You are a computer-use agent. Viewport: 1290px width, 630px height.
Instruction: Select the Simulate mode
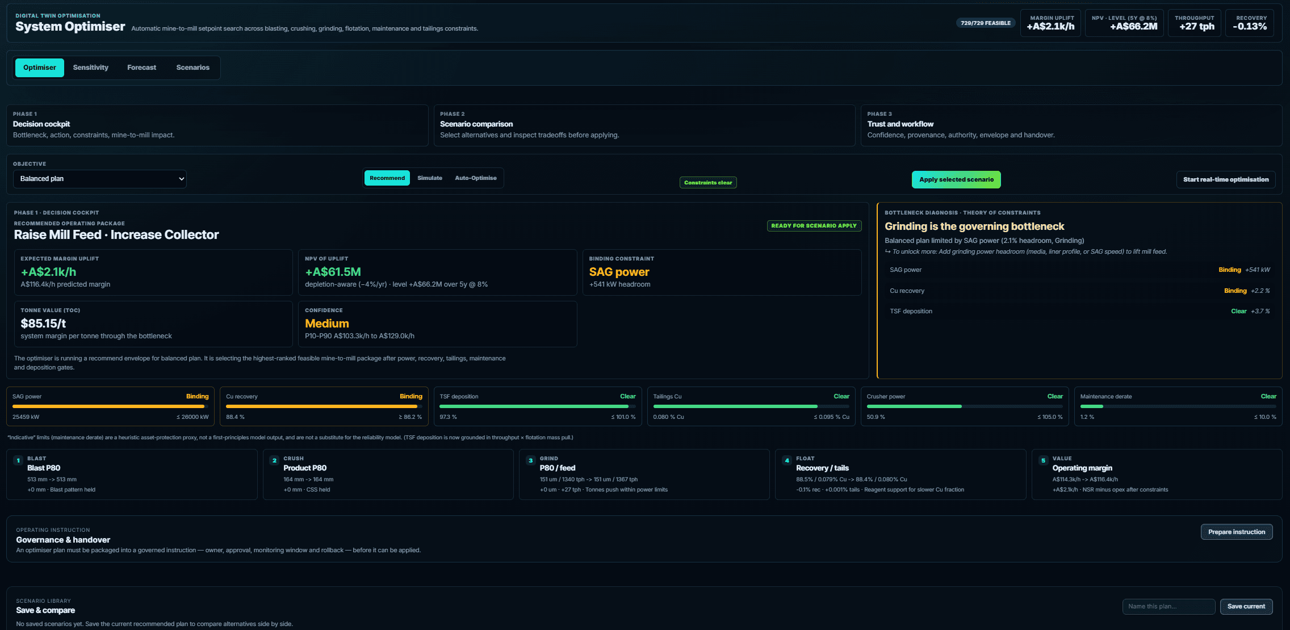pos(430,178)
